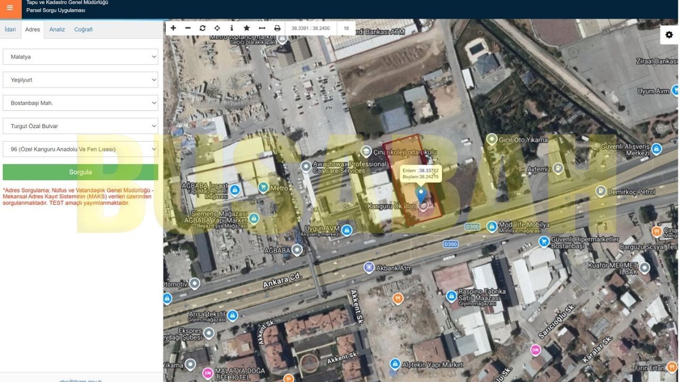The image size is (680, 382).
Task: Print the map via printer icon
Action: tap(277, 28)
